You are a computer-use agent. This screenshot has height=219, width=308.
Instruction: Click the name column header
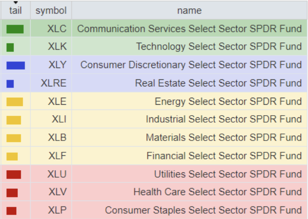click(189, 10)
